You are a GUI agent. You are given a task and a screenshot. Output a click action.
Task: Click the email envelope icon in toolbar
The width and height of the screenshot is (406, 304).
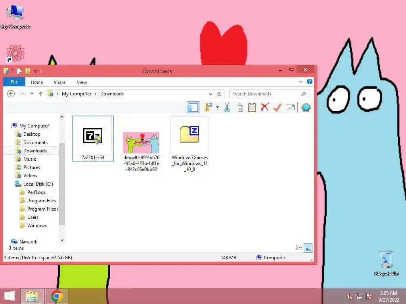(x=290, y=107)
